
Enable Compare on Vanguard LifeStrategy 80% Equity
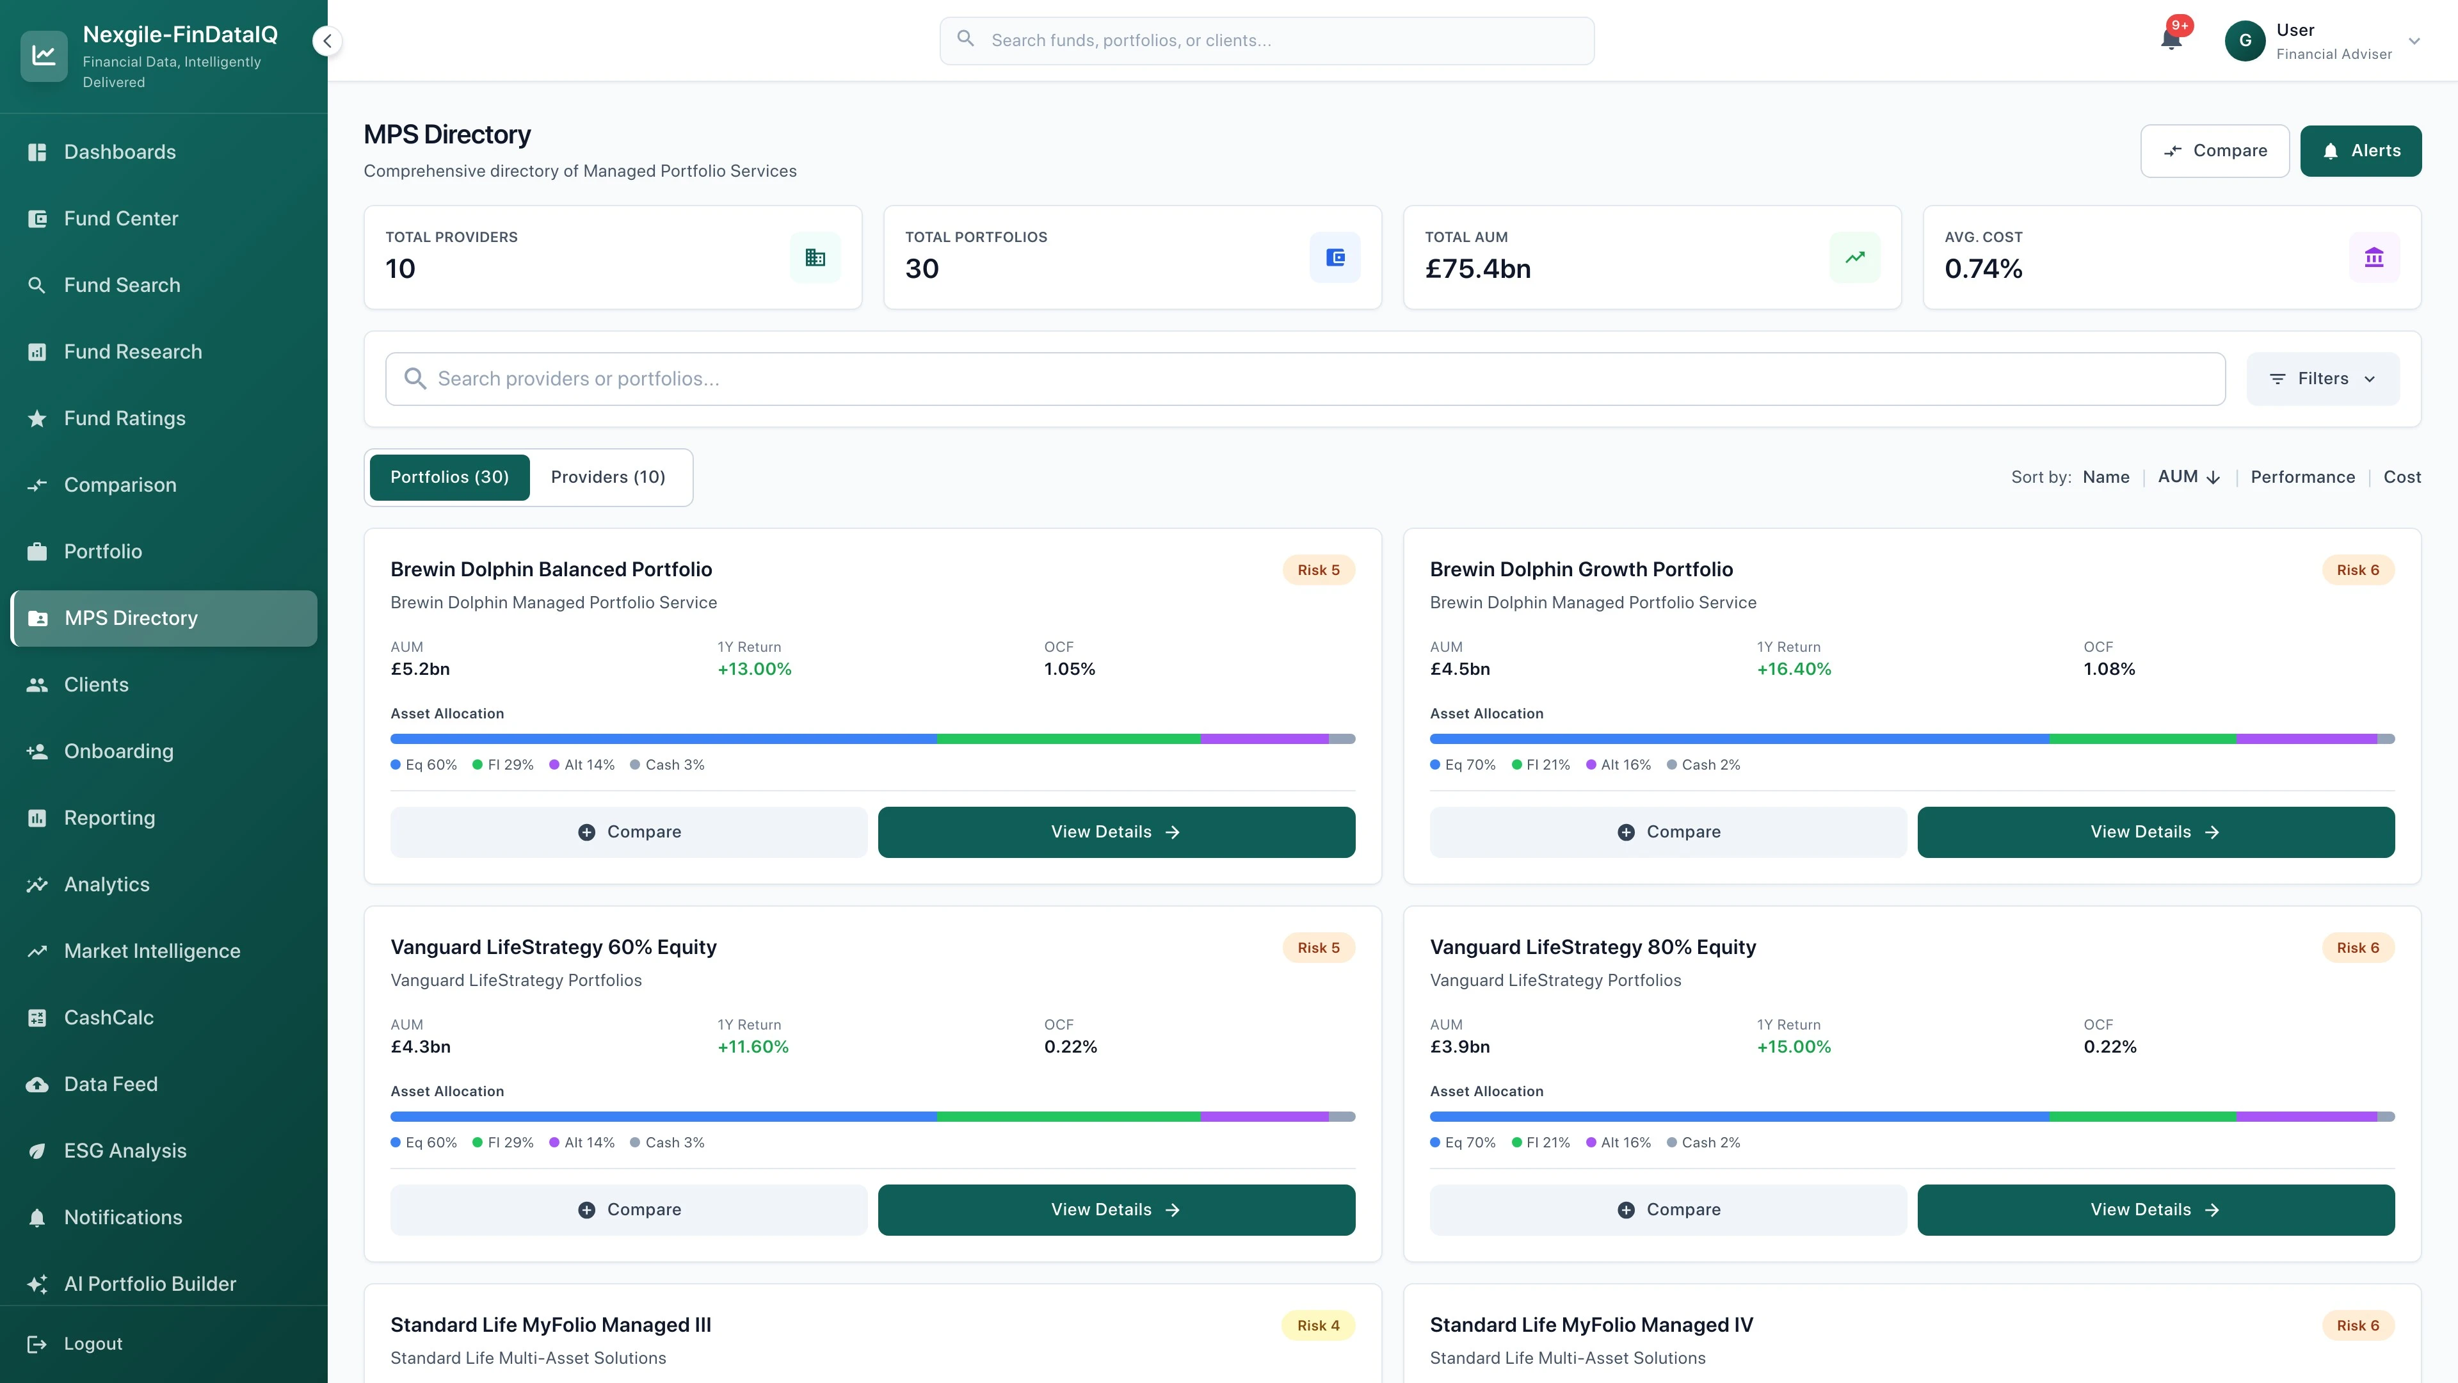tap(1668, 1209)
